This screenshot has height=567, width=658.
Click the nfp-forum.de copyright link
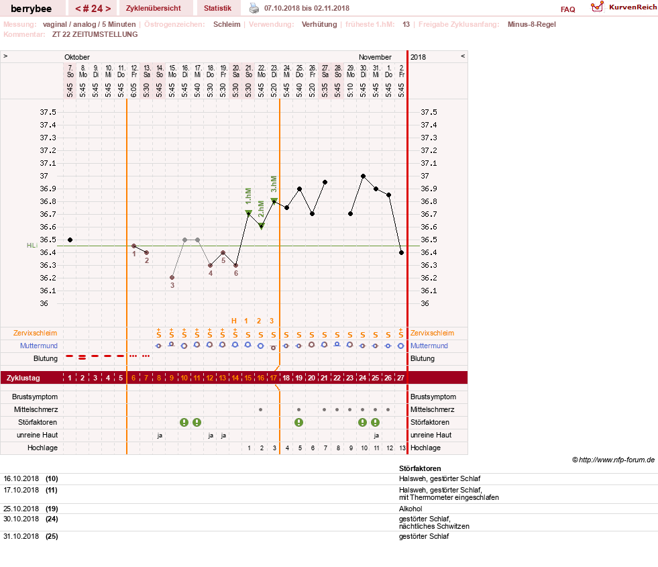click(x=613, y=460)
